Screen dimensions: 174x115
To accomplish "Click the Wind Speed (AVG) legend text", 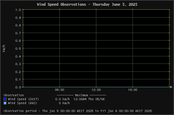I will 23,103.
